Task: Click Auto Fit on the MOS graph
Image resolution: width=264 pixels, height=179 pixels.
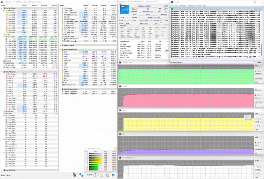Action: (256, 150)
